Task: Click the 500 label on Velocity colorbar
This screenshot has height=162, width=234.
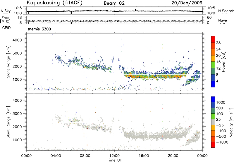Action: [220, 108]
